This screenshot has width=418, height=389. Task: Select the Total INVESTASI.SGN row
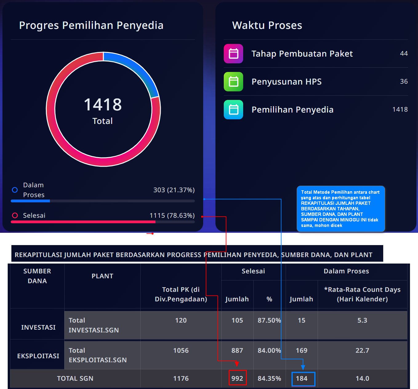point(94,325)
